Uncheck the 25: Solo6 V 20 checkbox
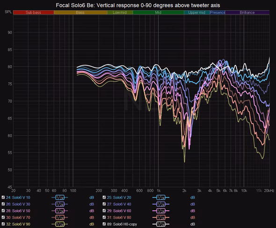 tap(104, 197)
